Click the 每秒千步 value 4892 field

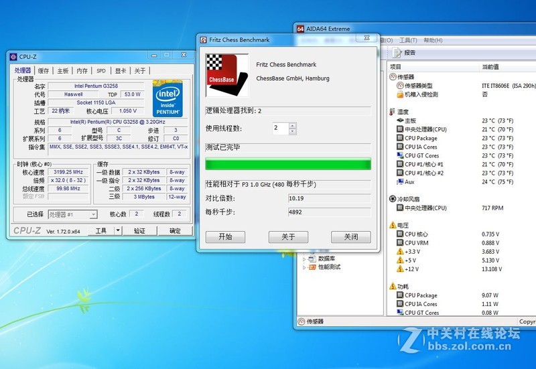tap(330, 212)
